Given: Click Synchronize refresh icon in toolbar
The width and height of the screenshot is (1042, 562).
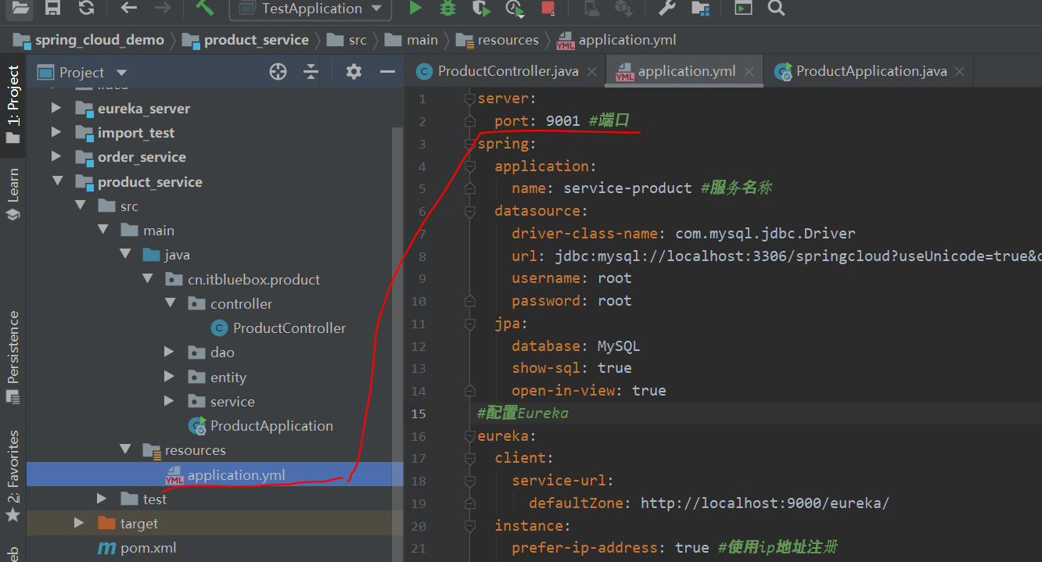Looking at the screenshot, I should pos(86,9).
